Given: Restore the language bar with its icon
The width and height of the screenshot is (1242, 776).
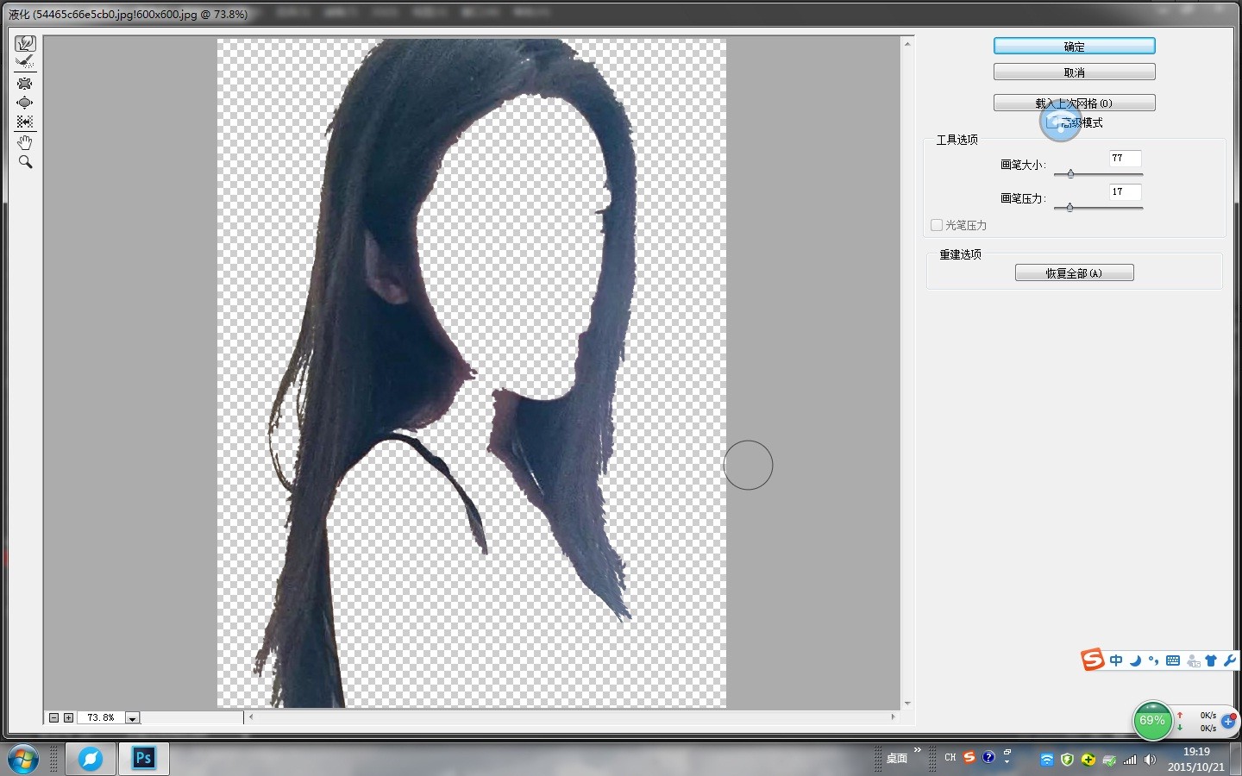Looking at the screenshot, I should (x=1007, y=753).
